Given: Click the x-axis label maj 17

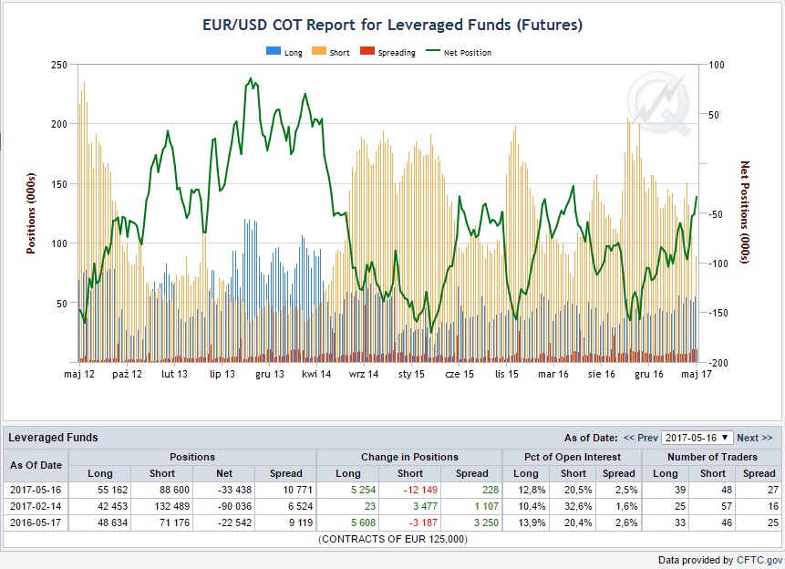Looking at the screenshot, I should [696, 374].
